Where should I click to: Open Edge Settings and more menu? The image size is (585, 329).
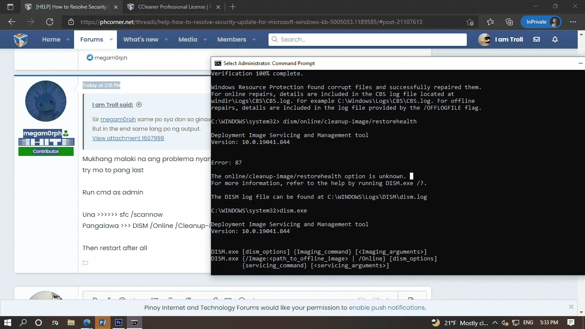tap(573, 22)
